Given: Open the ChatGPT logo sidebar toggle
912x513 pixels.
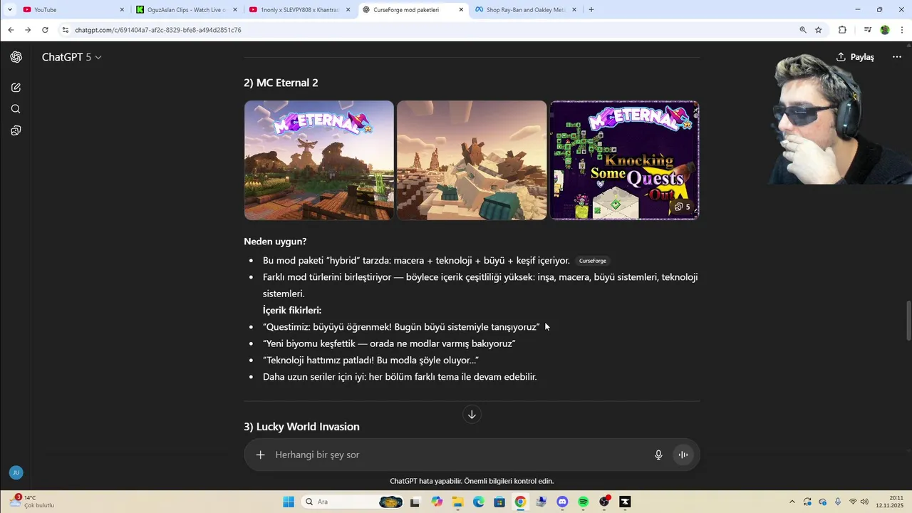Looking at the screenshot, I should 16,57.
